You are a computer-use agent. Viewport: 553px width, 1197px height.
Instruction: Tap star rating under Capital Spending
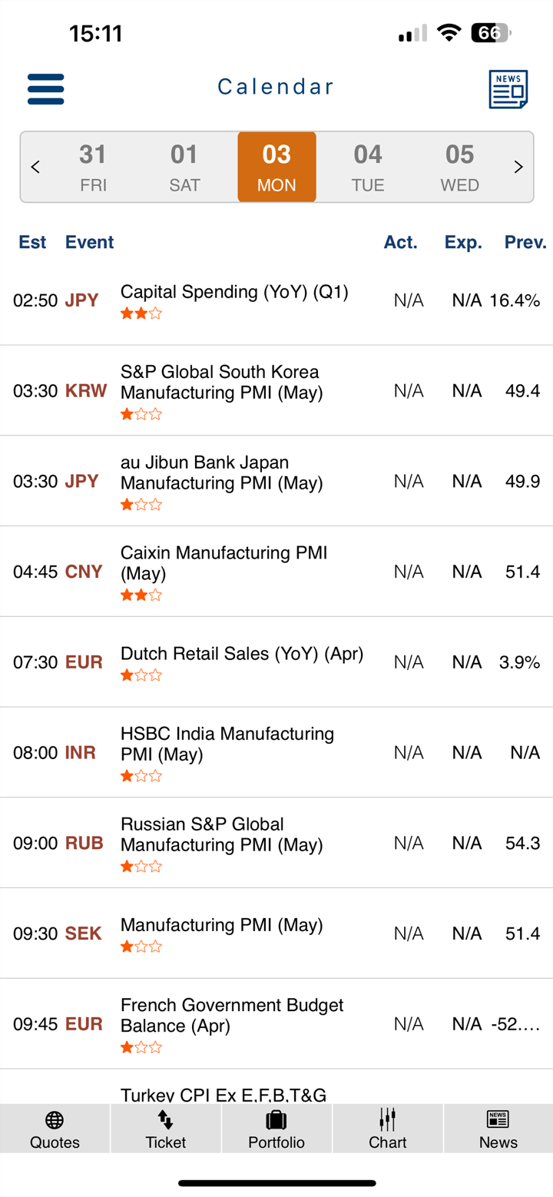coord(141,313)
